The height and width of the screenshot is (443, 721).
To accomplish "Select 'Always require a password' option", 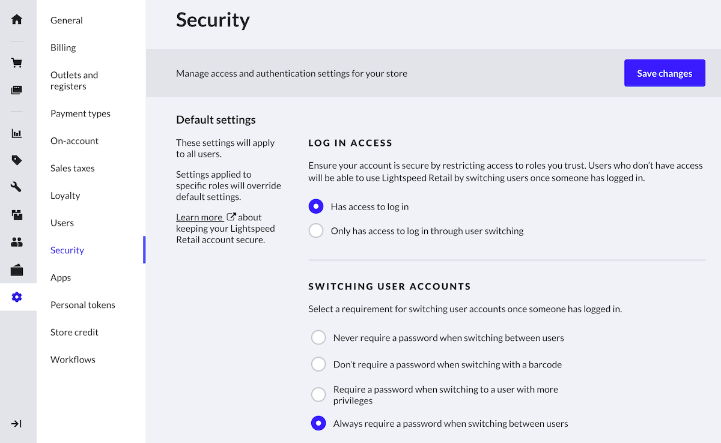I will (x=318, y=423).
